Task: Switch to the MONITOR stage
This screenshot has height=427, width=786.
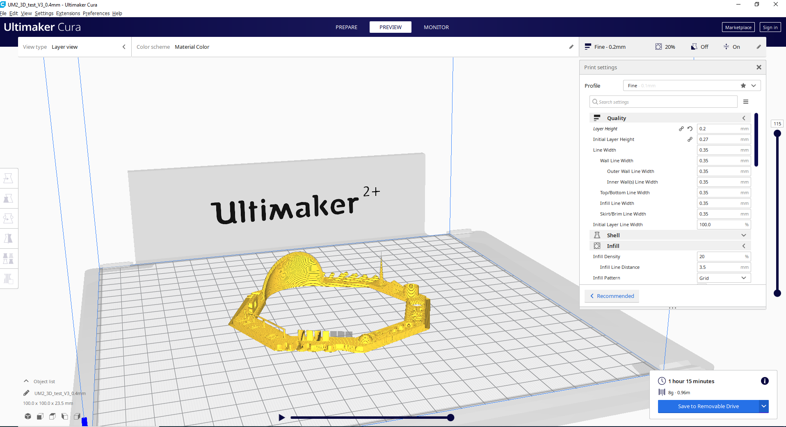Action: tap(436, 27)
